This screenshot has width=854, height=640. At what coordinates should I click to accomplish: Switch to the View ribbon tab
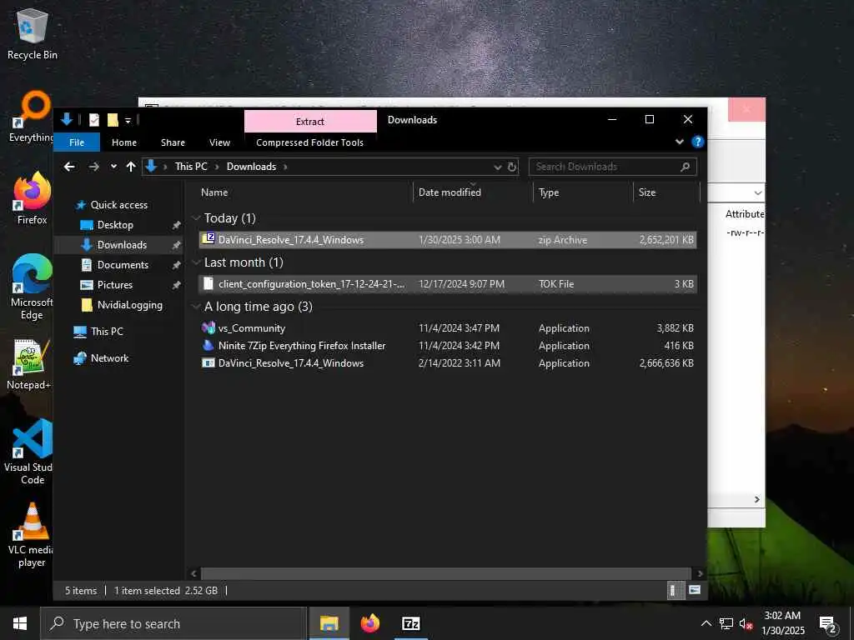click(x=219, y=142)
